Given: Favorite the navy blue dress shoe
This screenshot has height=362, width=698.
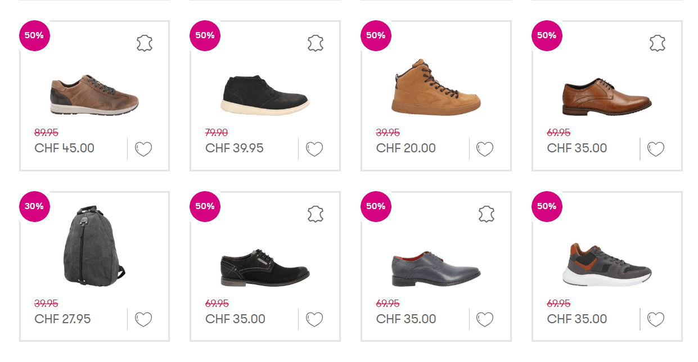Looking at the screenshot, I should 485,320.
